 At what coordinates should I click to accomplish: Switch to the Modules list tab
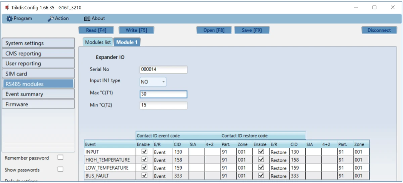point(98,42)
